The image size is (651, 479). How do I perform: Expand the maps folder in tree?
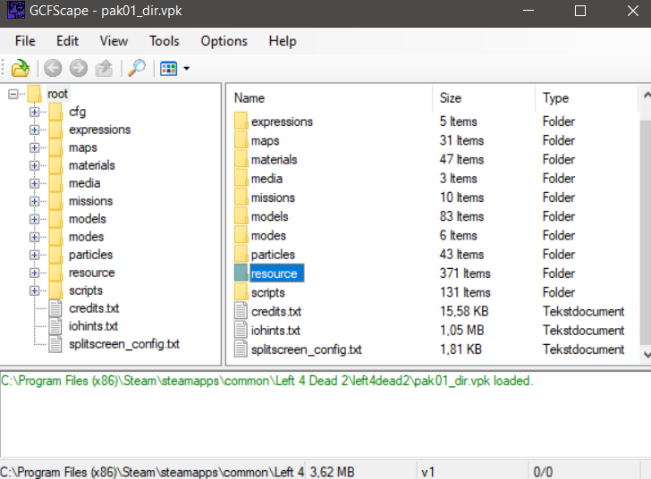[35, 147]
